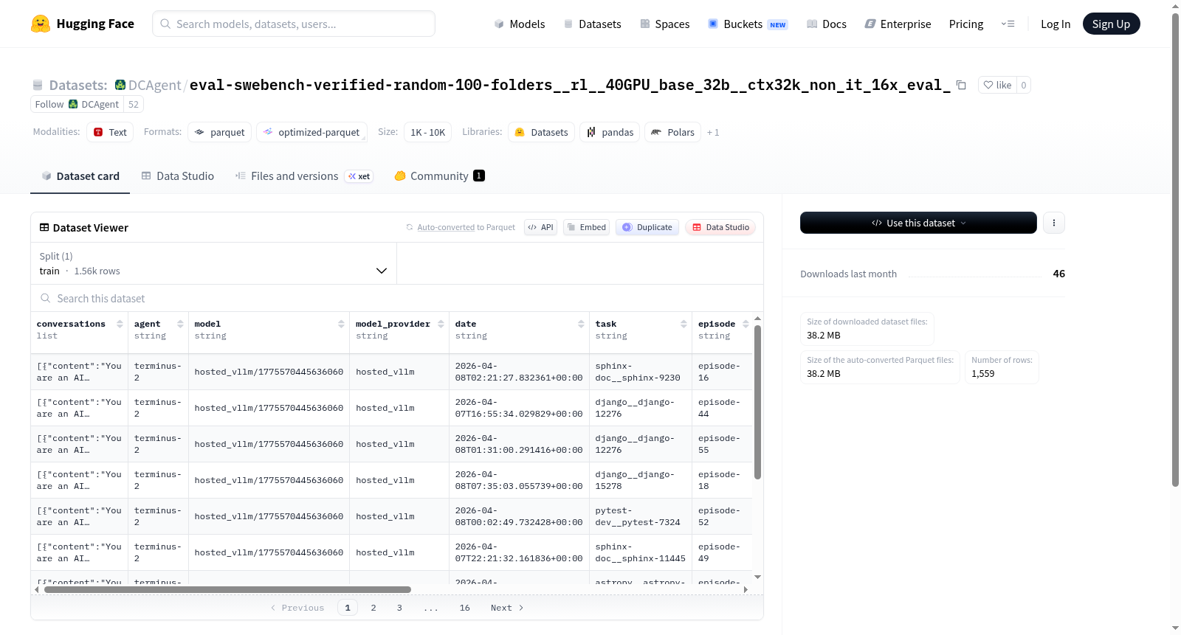
Task: Duplicate the dataset
Action: 647,227
